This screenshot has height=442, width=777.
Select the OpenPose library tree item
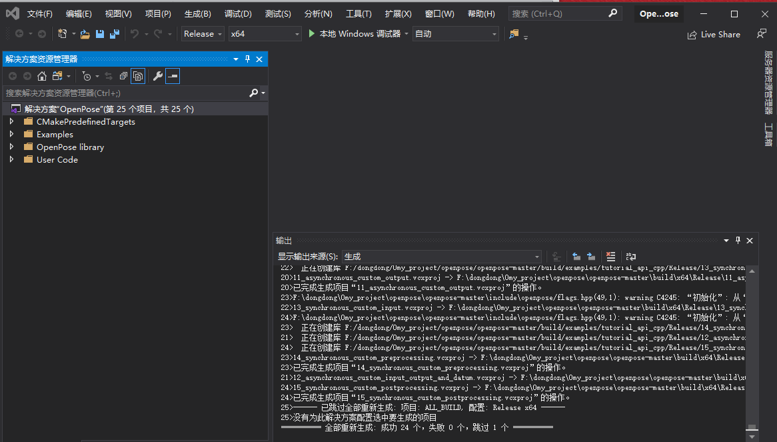click(70, 147)
